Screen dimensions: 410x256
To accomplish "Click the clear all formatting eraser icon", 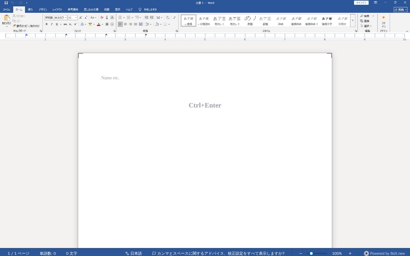I will pos(102,18).
